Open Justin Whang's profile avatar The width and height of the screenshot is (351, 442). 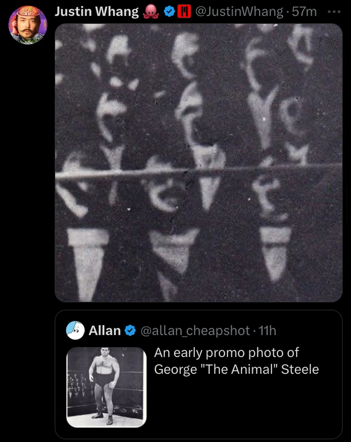[27, 25]
